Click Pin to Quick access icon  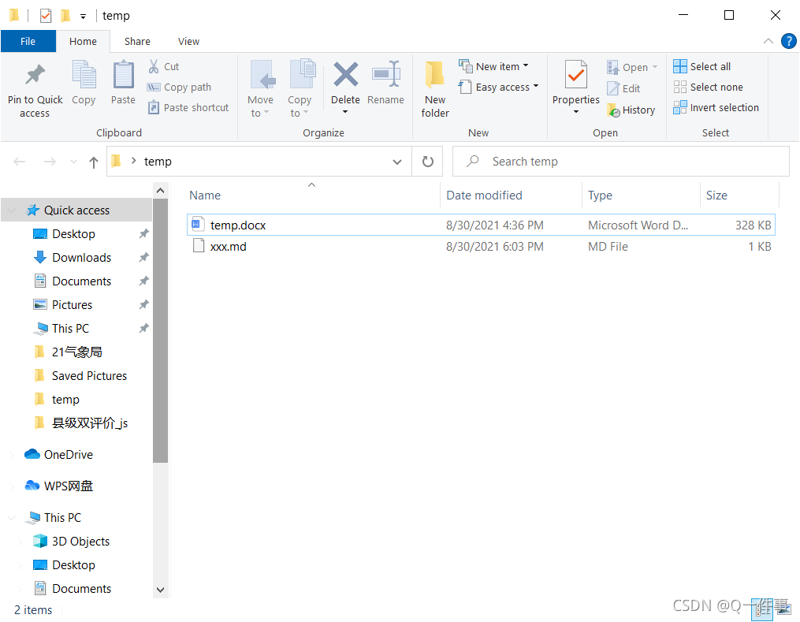click(x=35, y=76)
